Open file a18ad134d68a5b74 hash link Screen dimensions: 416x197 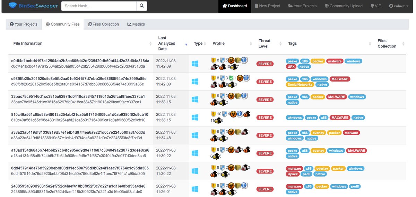[80, 150]
